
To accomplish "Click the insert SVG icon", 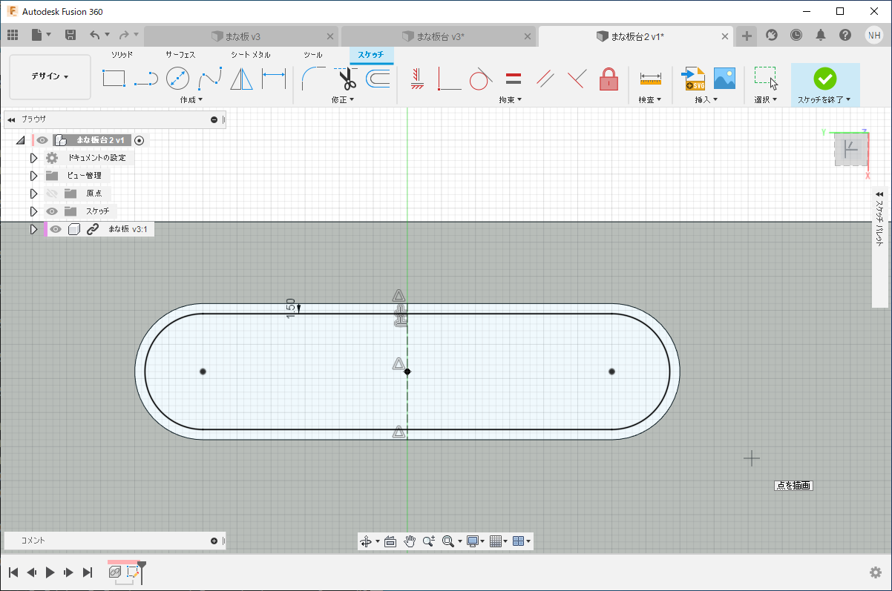I will pyautogui.click(x=693, y=78).
